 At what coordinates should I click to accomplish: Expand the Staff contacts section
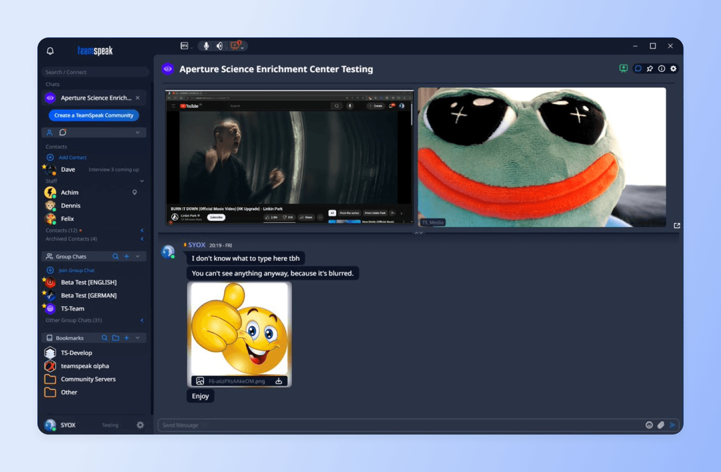pos(142,181)
